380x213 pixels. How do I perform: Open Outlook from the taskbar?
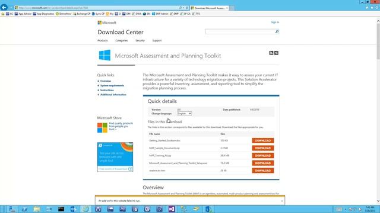pyautogui.click(x=74, y=209)
